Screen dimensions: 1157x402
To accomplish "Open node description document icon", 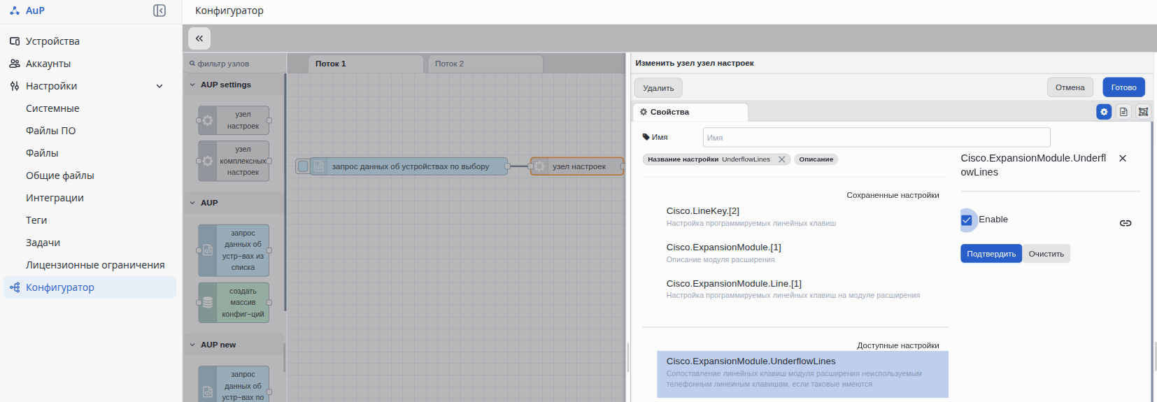I will 1123,112.
